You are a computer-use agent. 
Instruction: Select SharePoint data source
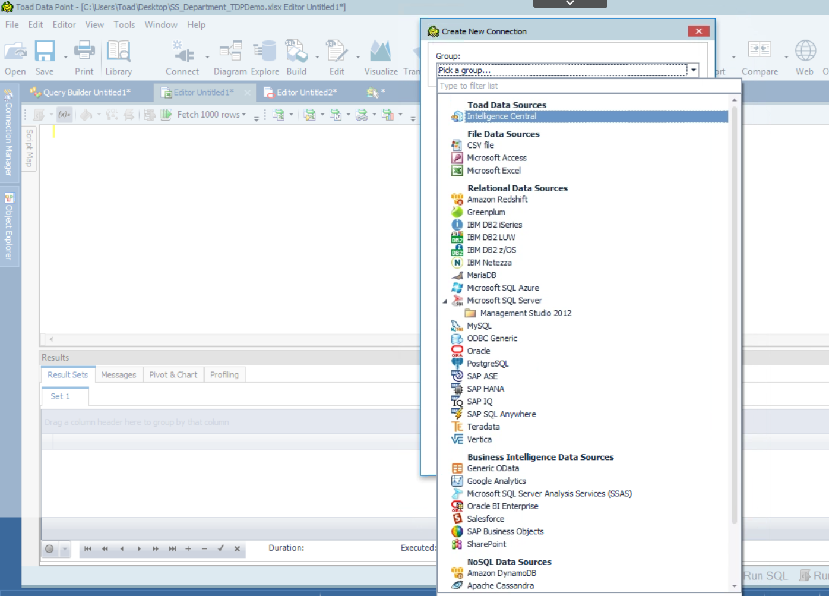click(x=486, y=544)
